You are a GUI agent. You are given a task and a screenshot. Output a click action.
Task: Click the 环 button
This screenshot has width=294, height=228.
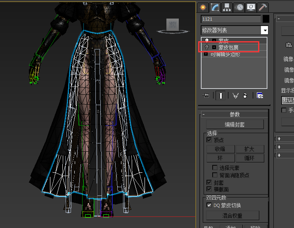pos(220,158)
